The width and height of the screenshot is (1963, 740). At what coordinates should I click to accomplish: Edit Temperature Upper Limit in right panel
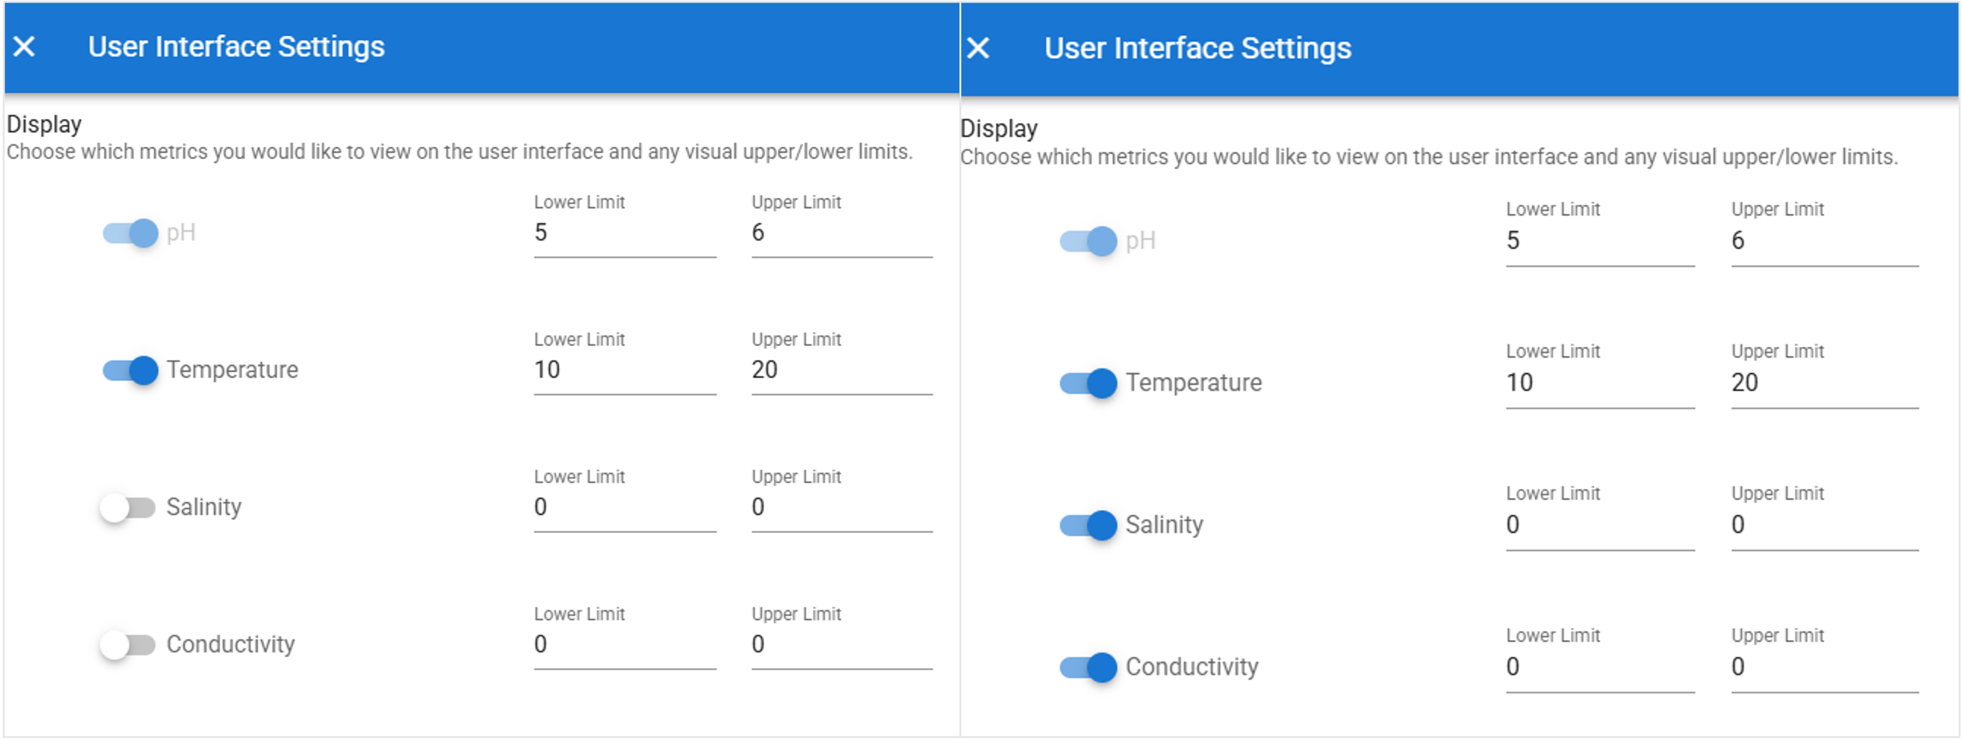click(1824, 383)
